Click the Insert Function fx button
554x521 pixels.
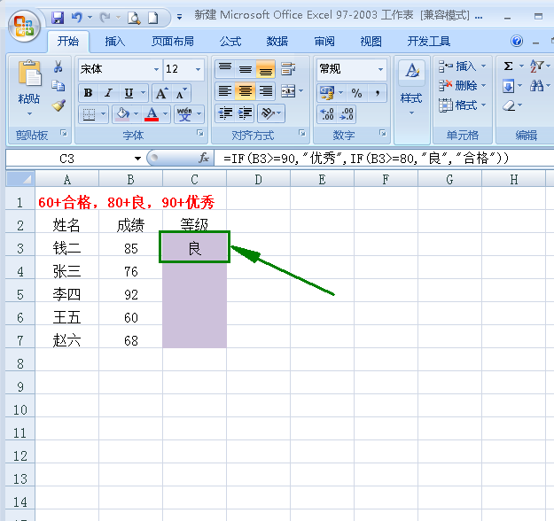click(204, 158)
